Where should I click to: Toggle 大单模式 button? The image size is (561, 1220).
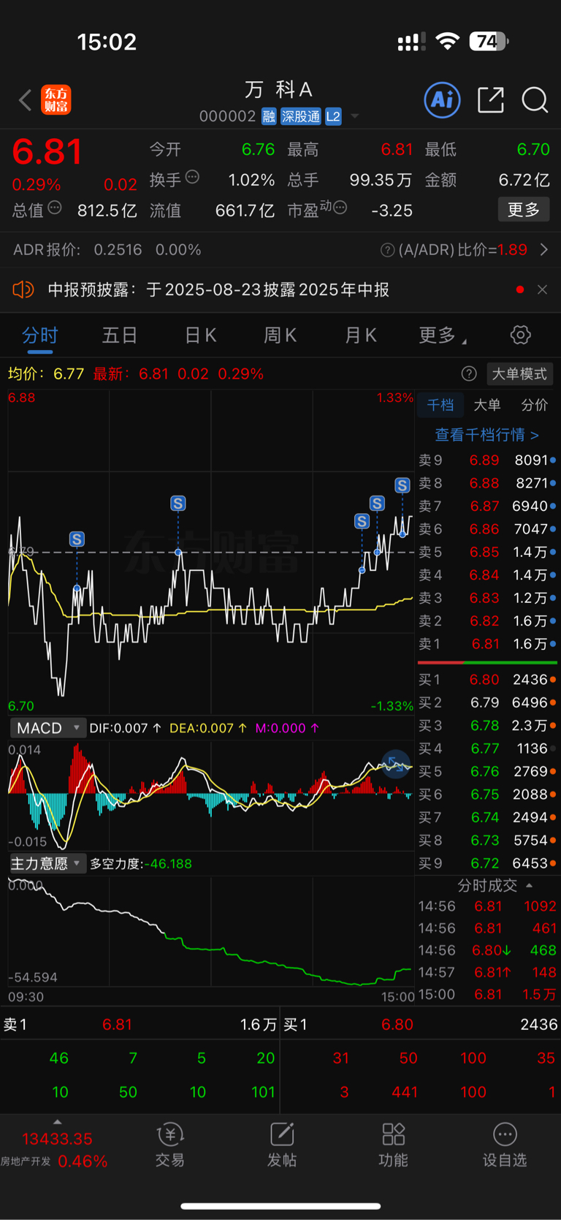[519, 374]
